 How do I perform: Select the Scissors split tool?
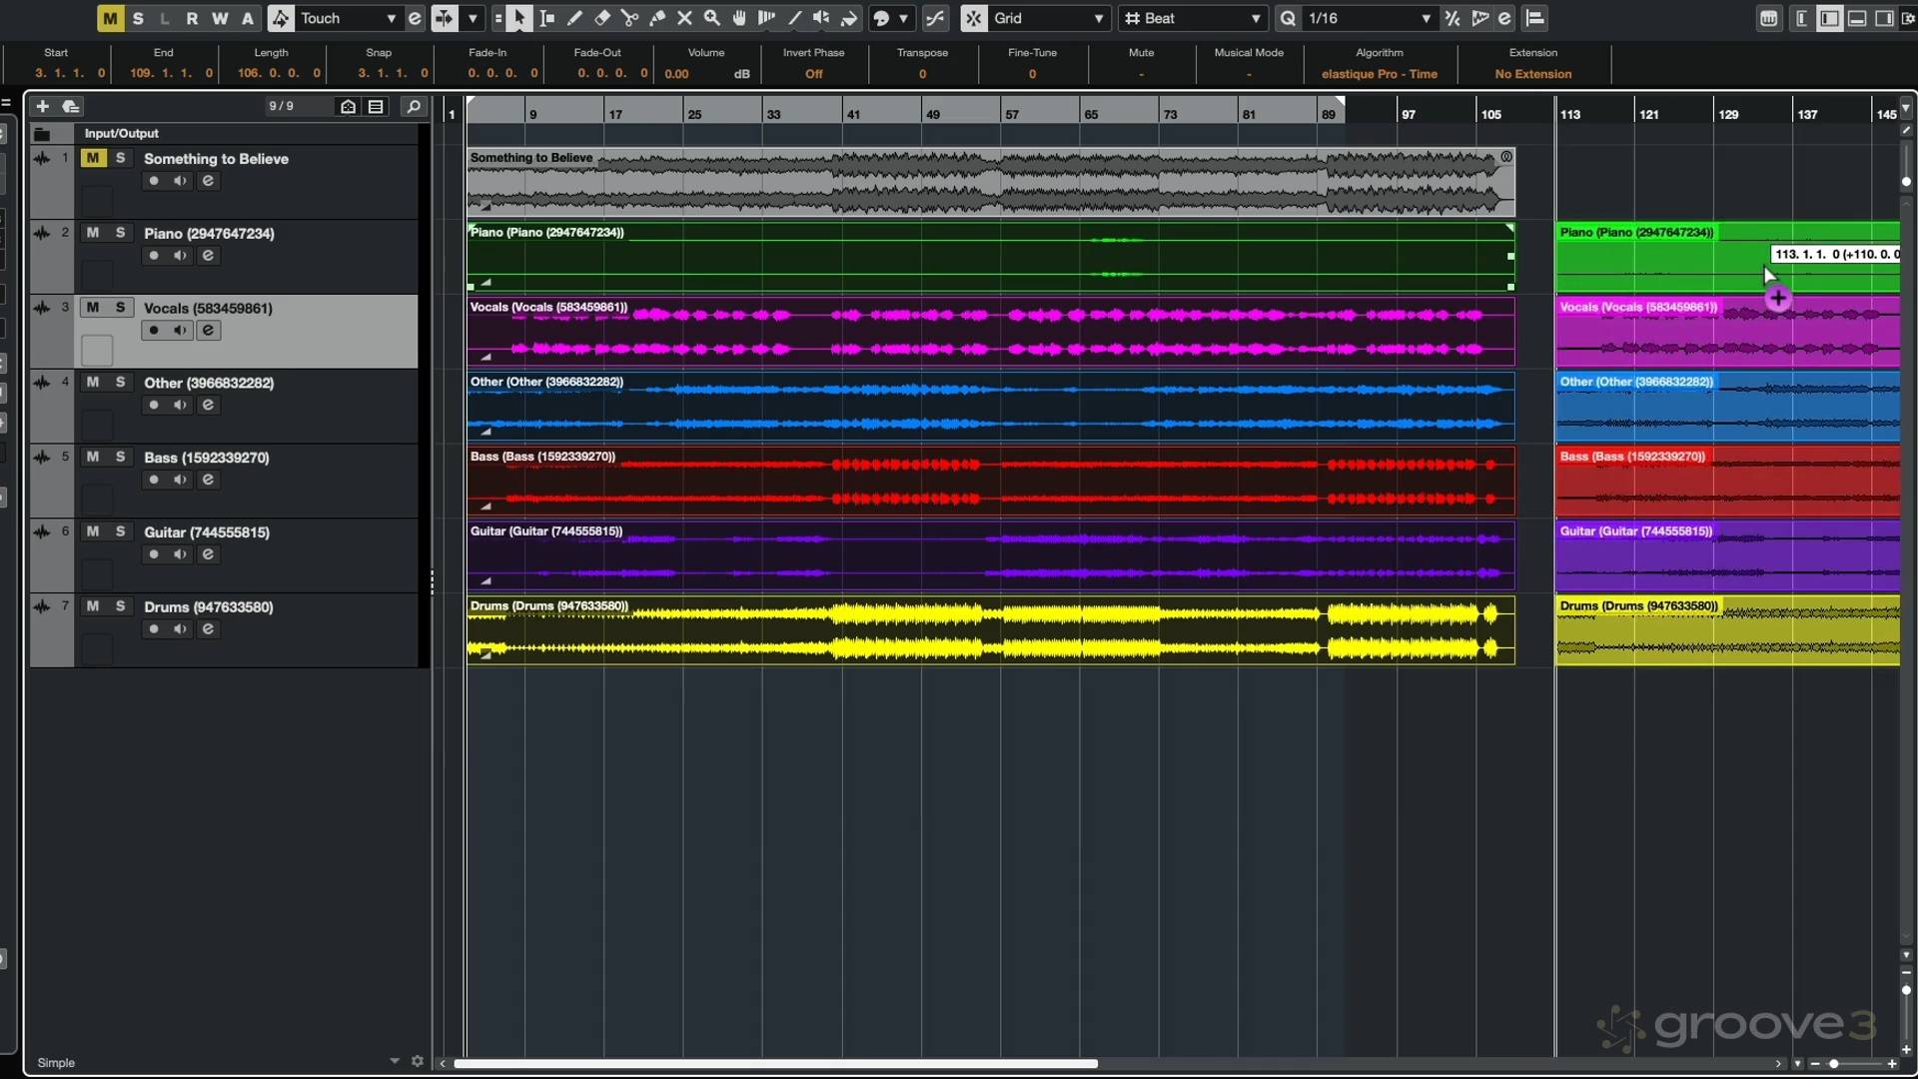point(629,18)
